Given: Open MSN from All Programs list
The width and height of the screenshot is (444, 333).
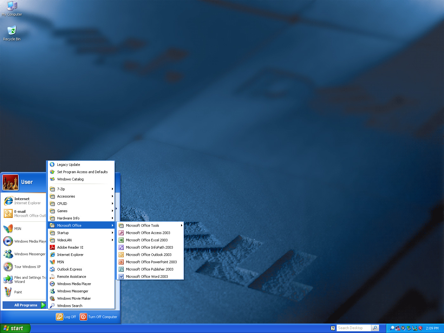Looking at the screenshot, I should coord(81,262).
